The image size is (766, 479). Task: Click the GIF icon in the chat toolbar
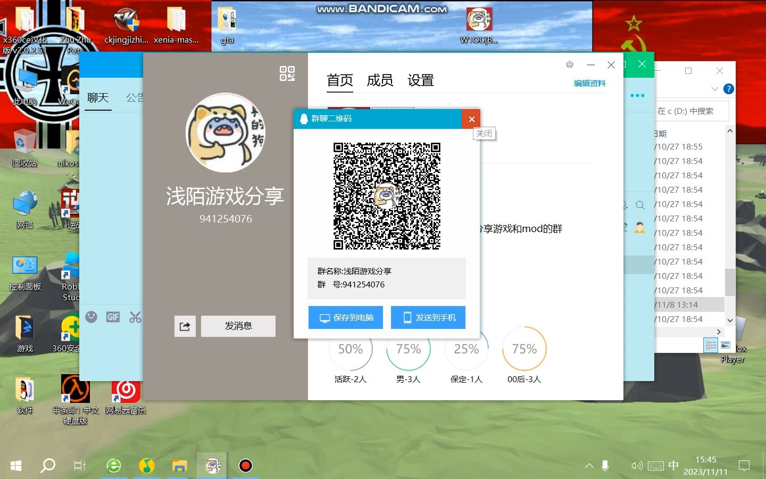113,317
